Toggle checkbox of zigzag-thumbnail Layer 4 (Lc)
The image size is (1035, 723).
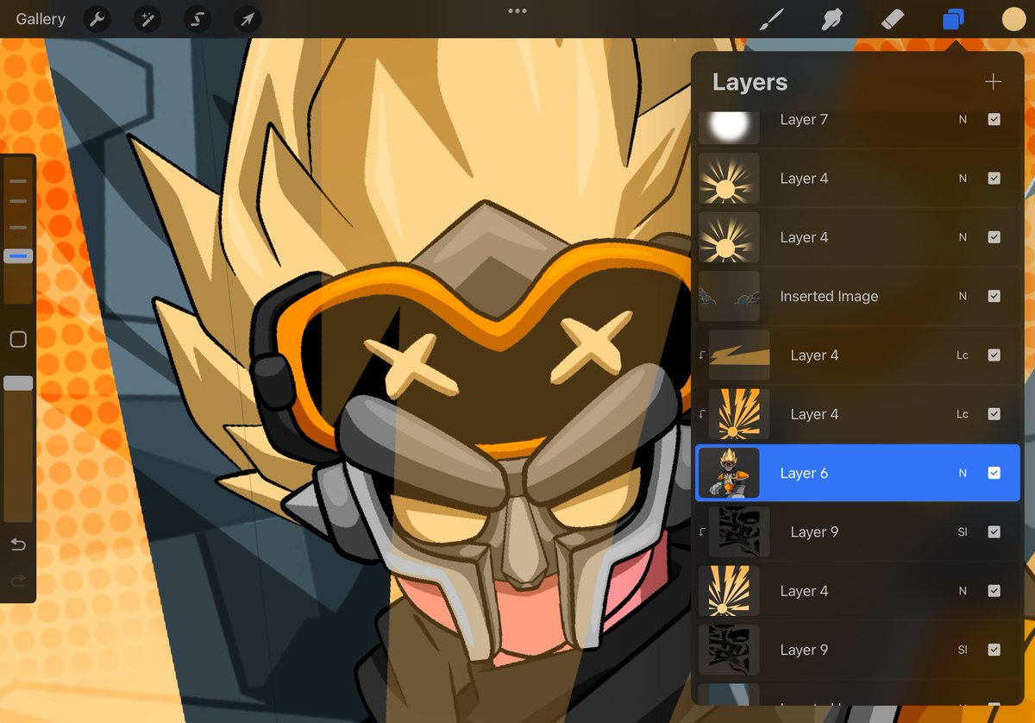point(994,355)
